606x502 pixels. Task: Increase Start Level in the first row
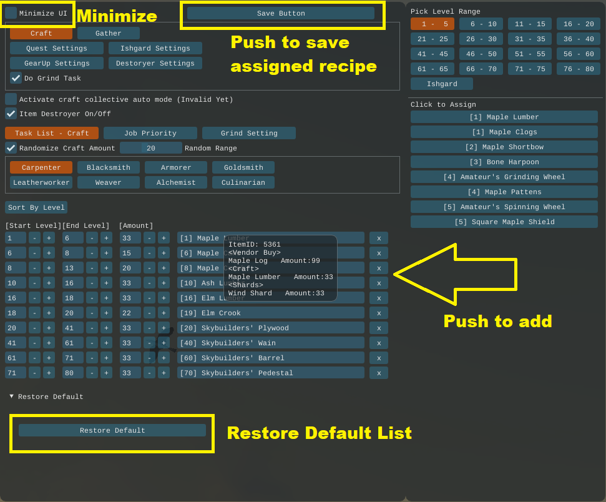click(x=49, y=238)
